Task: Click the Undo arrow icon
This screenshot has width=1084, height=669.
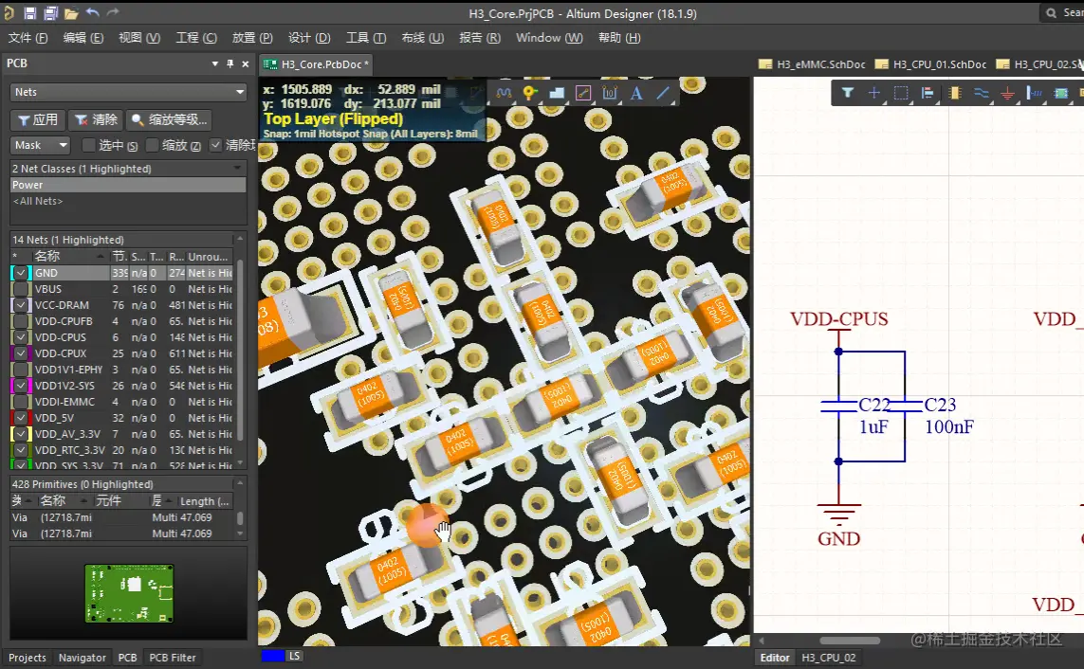Action: click(92, 13)
